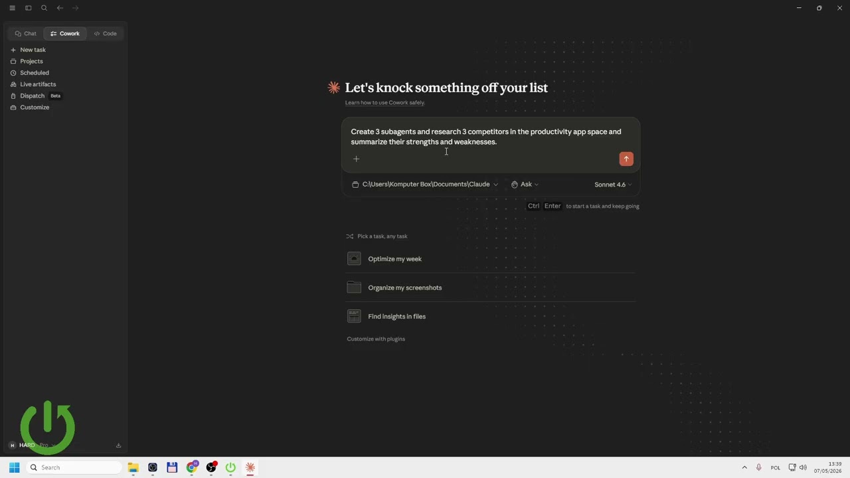Click the Windows taskbar Search box
850x478 pixels.
point(74,467)
